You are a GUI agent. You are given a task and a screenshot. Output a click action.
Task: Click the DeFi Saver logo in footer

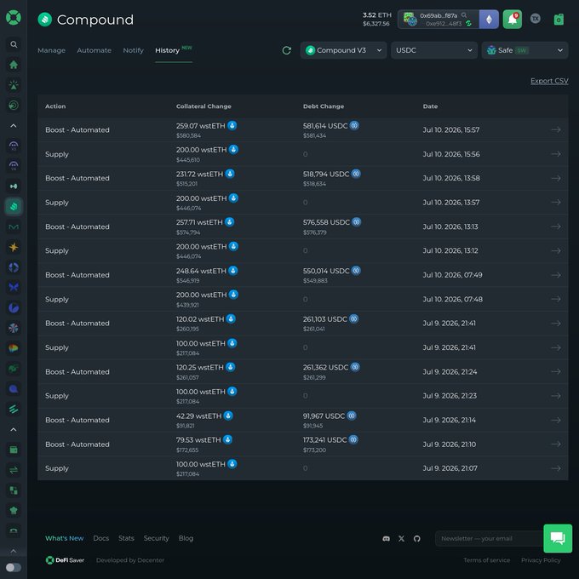coord(65,560)
